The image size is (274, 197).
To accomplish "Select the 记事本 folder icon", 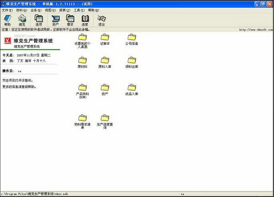I will [x=105, y=39].
